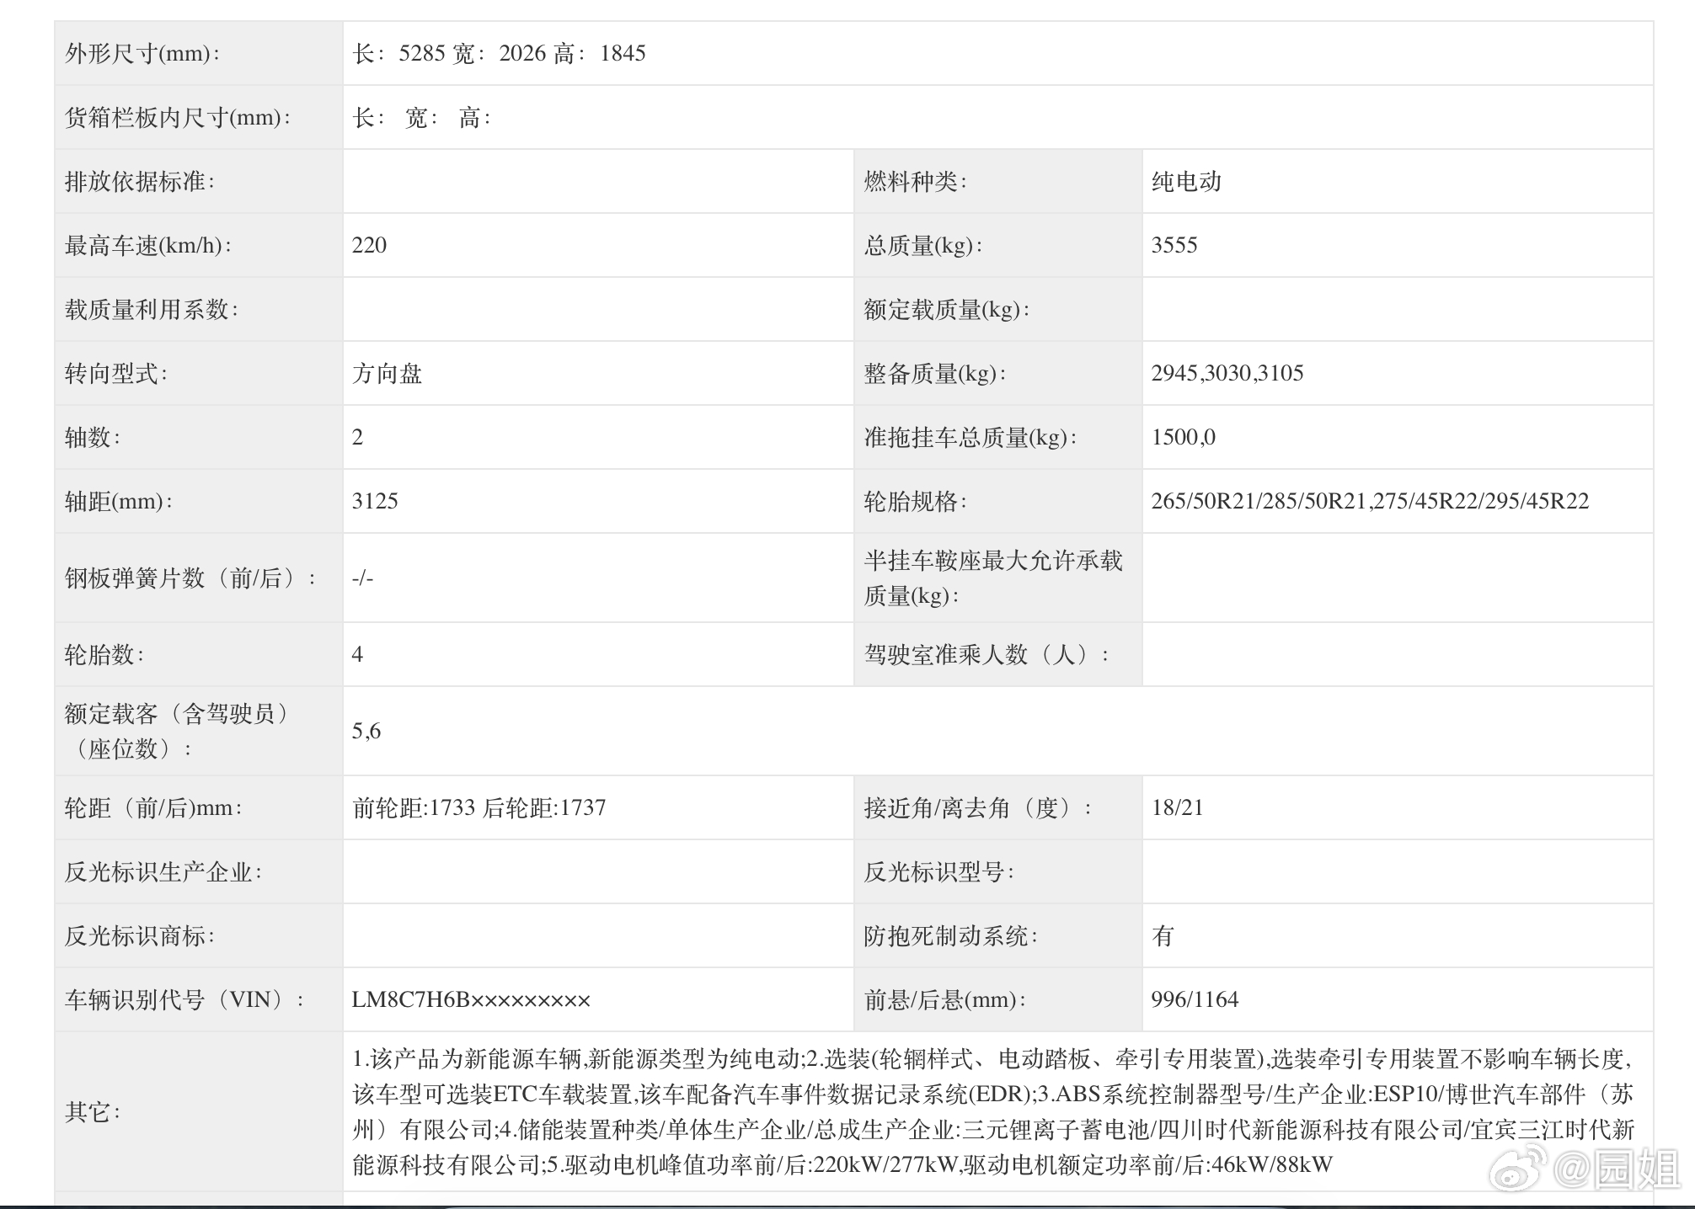Click the 最高车速 value 220
The width and height of the screenshot is (1695, 1209).
[x=369, y=246]
